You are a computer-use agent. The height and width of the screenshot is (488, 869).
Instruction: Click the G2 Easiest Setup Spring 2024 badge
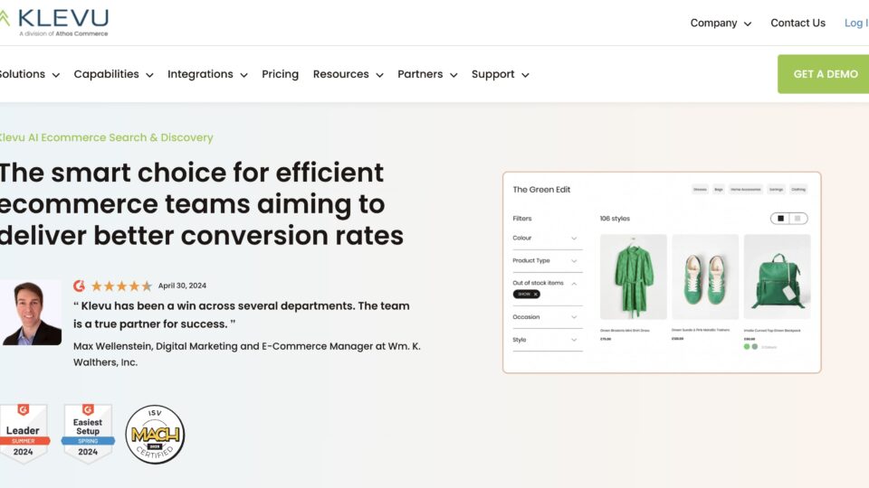point(88,433)
